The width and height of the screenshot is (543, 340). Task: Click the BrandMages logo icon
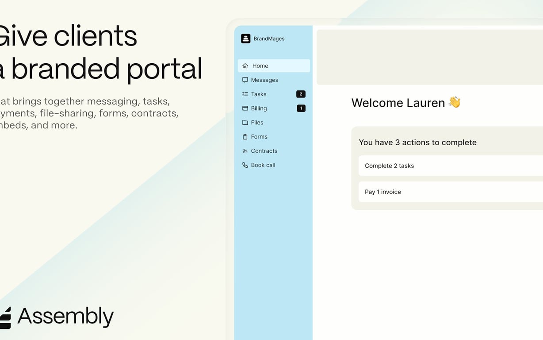click(x=245, y=39)
